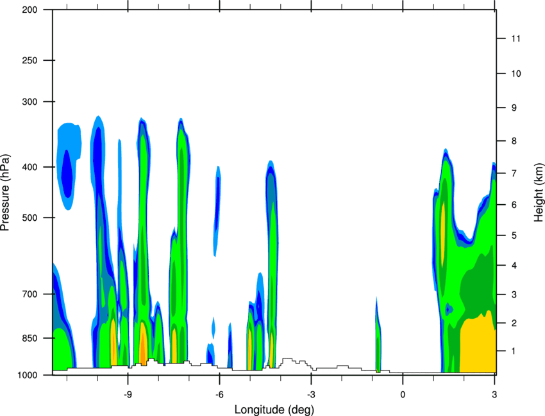
Task: Pick the 11 km height label
Action: coord(516,38)
